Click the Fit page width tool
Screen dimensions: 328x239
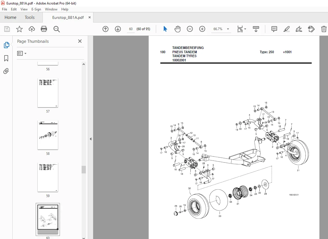pyautogui.click(x=240, y=29)
